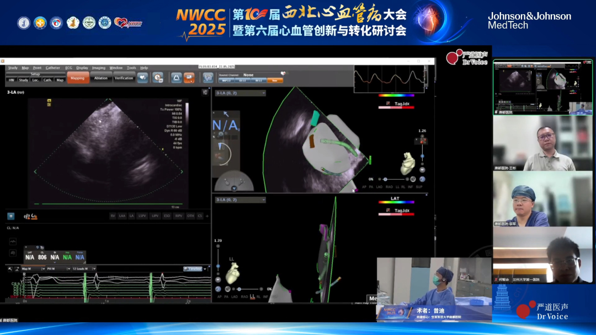Click the blue trapezoid ultrasound fan icon

click(176, 78)
